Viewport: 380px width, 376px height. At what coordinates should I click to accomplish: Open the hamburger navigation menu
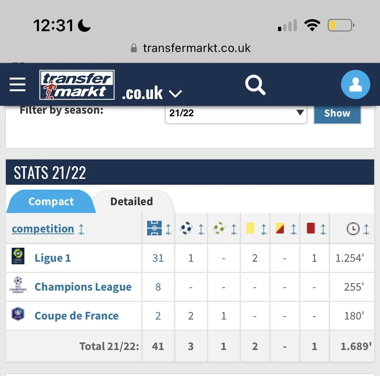pos(18,84)
